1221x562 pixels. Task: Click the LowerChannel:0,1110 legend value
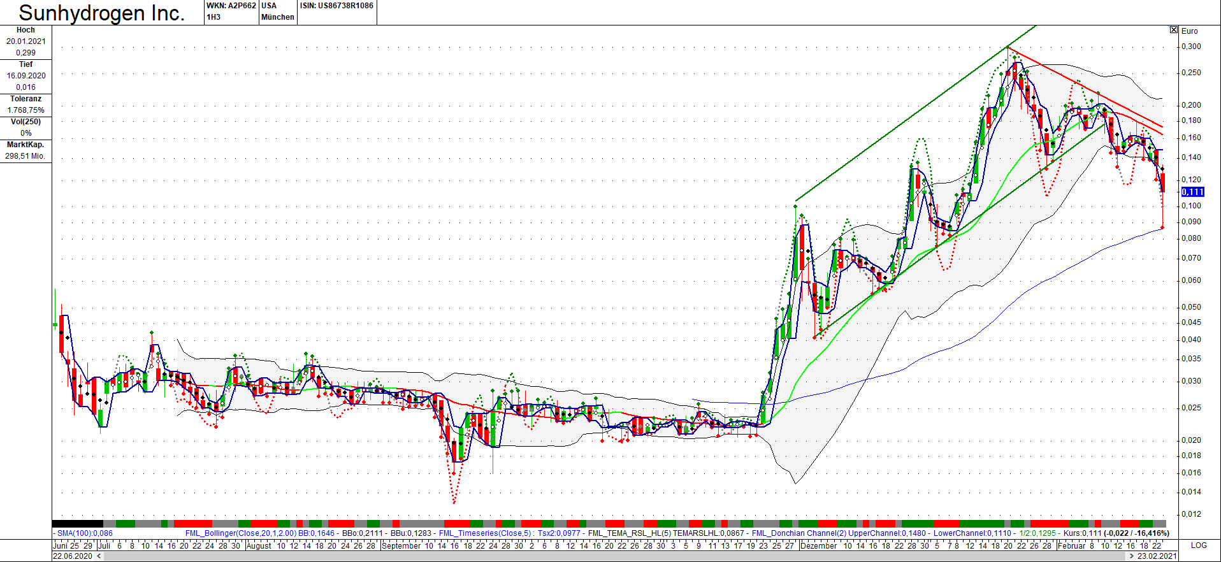click(972, 533)
